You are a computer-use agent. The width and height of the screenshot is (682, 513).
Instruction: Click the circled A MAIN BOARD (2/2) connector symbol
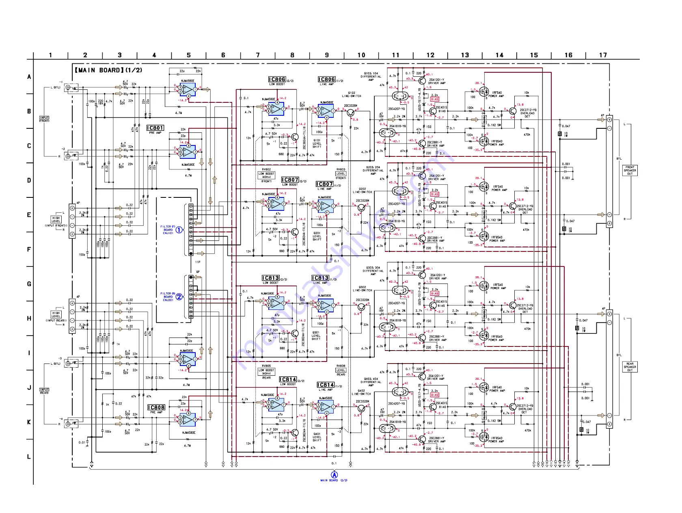tap(334, 475)
